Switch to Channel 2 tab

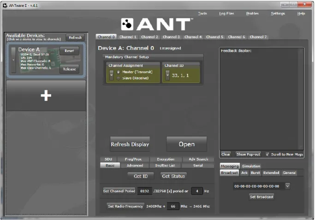pyautogui.click(x=149, y=37)
